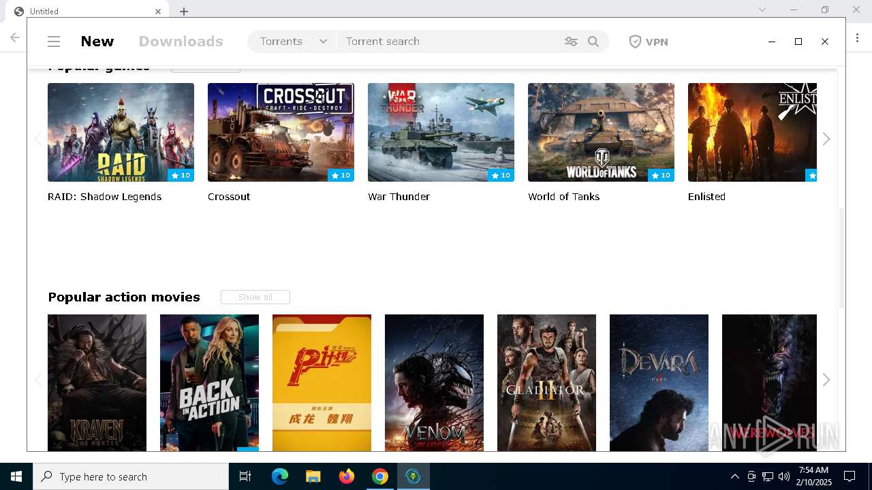Screen dimensions: 872x490
Task: Switch to the Downloads tab
Action: [x=181, y=42]
